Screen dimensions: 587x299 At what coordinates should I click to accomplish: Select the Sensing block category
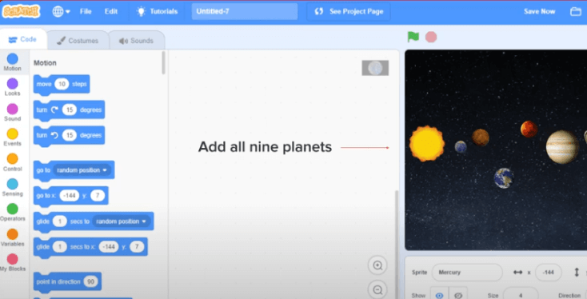coord(12,188)
